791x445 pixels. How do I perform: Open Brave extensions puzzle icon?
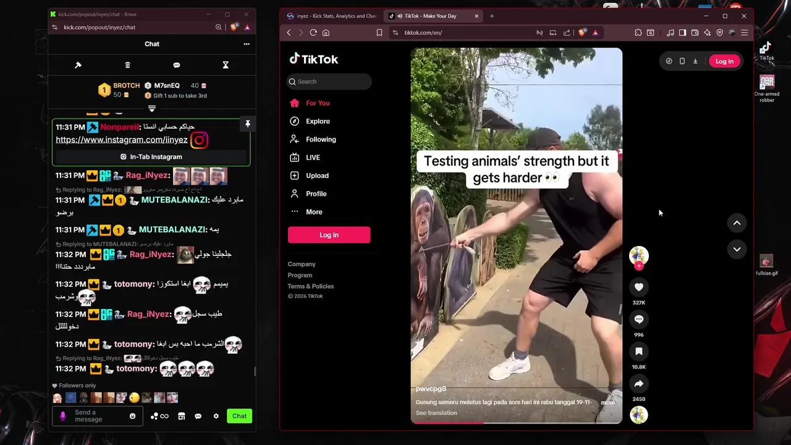pyautogui.click(x=638, y=33)
